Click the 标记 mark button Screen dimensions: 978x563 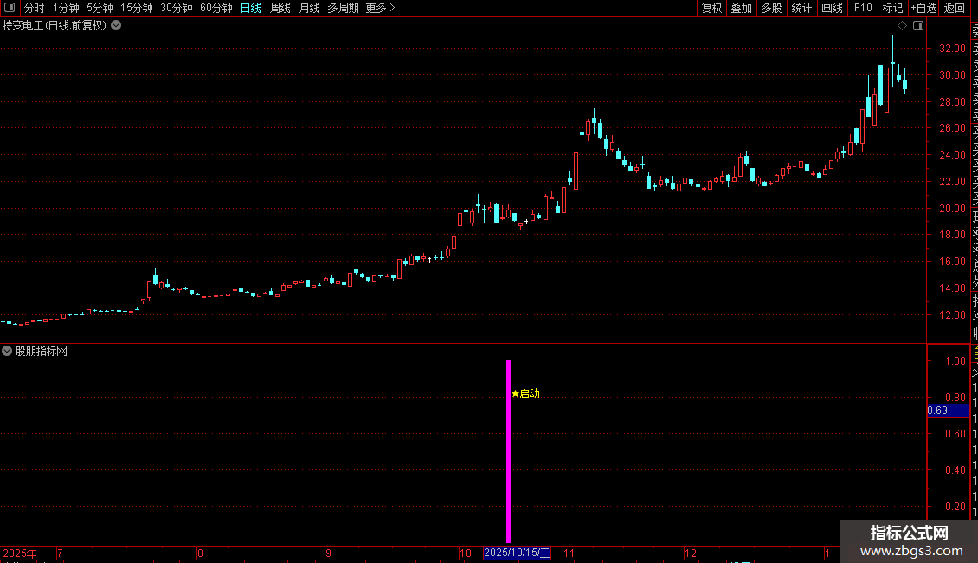[x=892, y=8]
